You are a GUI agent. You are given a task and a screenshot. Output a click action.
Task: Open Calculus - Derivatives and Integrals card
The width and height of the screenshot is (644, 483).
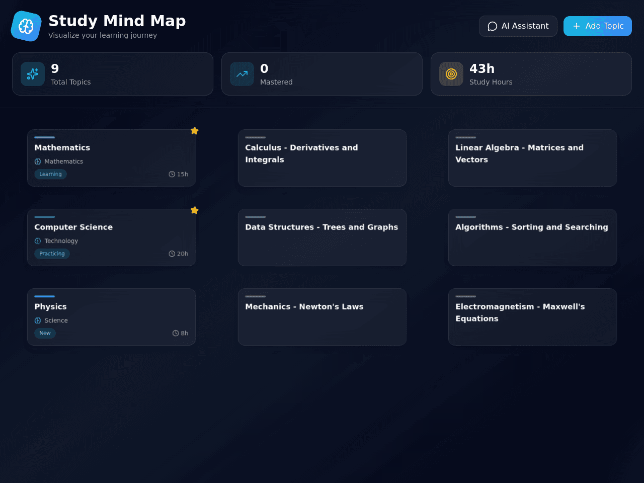322,158
